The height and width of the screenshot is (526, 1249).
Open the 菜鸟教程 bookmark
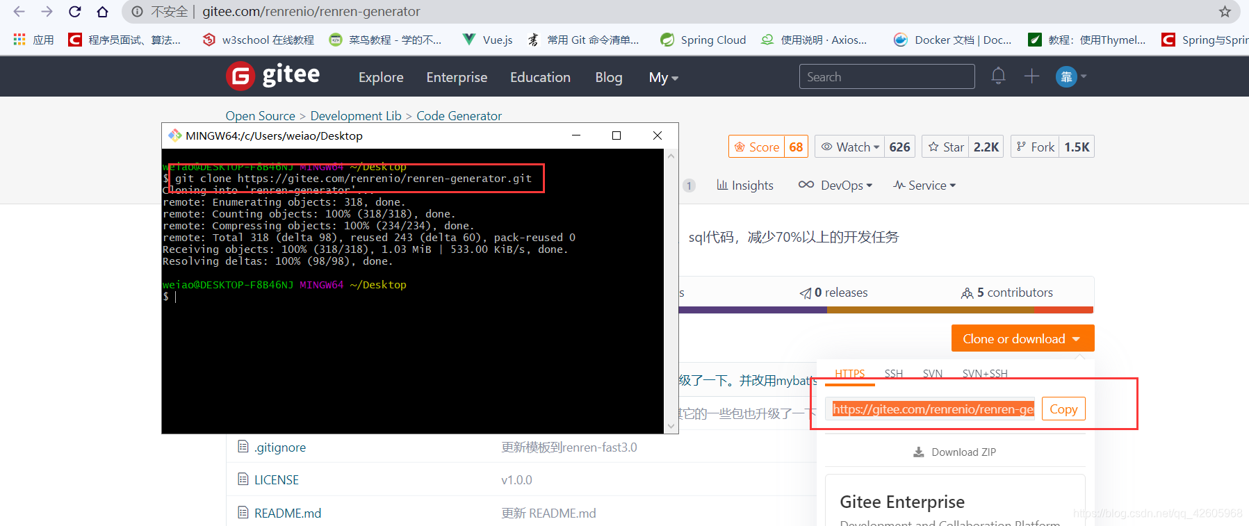[x=386, y=40]
